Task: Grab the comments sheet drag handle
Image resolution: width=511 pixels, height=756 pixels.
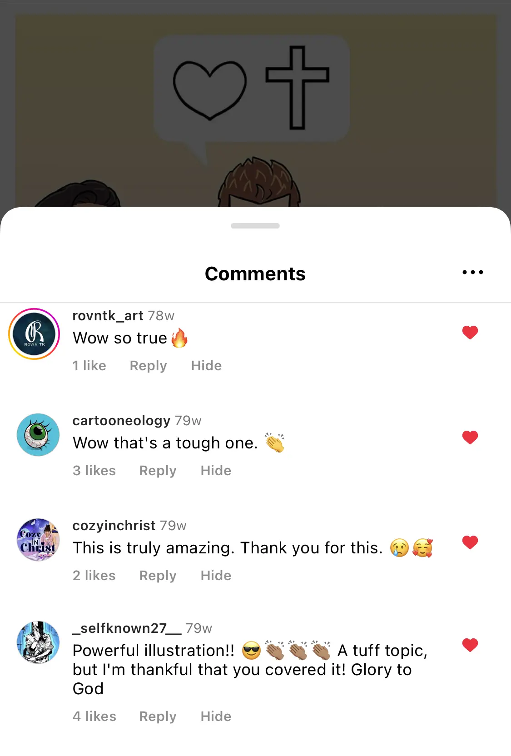Action: [255, 226]
